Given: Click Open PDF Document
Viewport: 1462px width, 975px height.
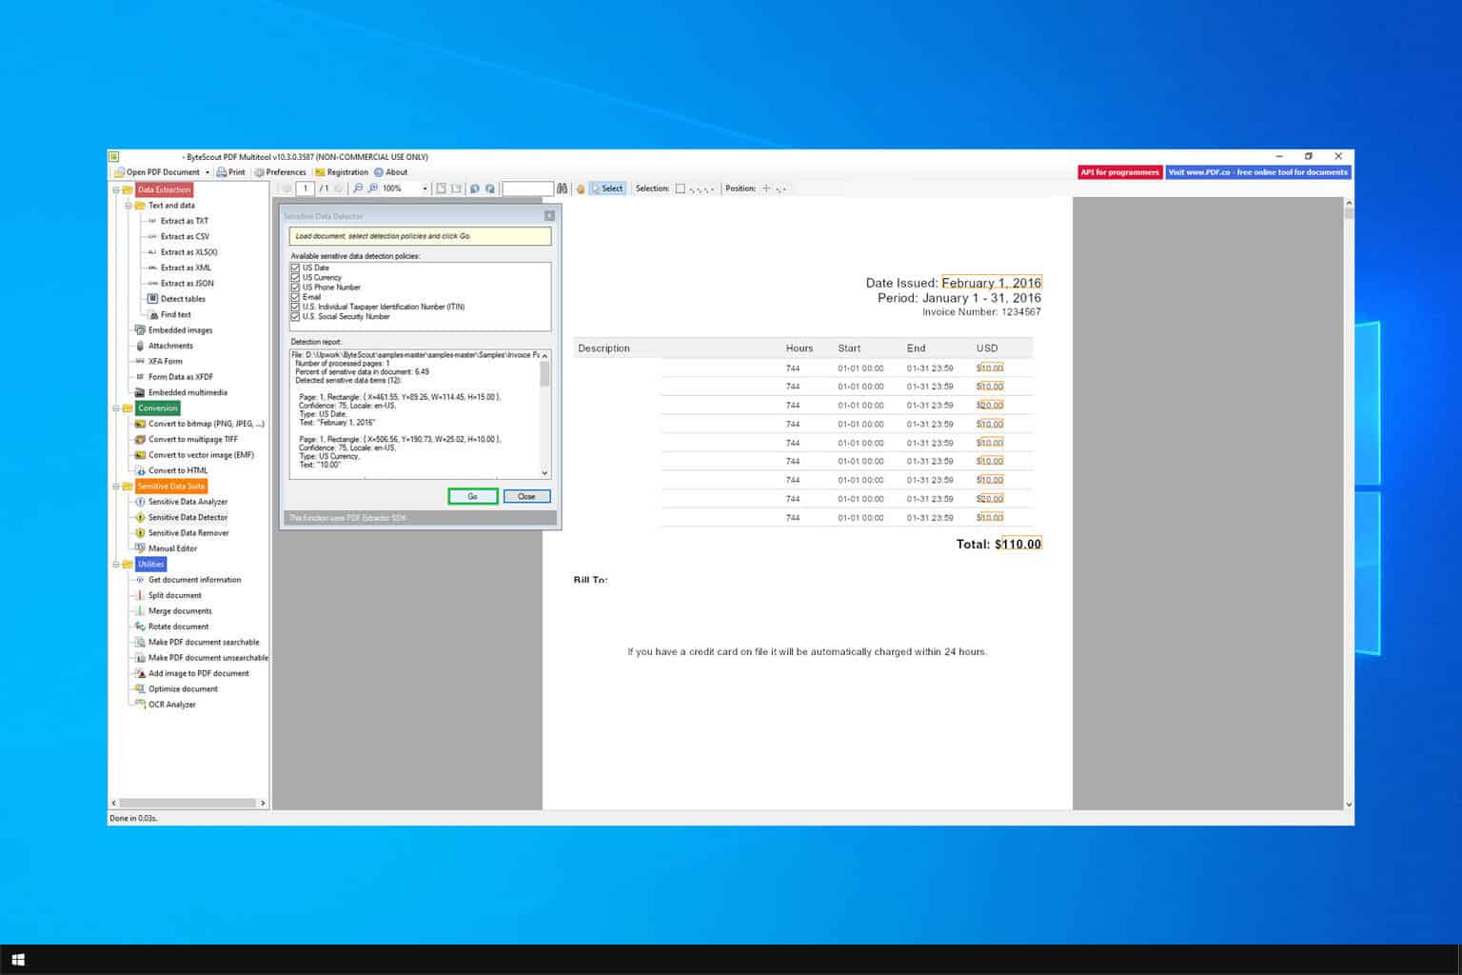Looking at the screenshot, I should point(157,172).
